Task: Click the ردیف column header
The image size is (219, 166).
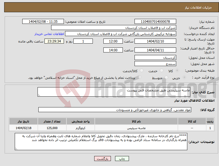Action: tap(210, 121)
